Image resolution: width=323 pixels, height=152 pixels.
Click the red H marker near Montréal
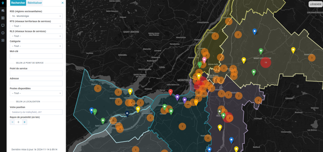click(170, 92)
